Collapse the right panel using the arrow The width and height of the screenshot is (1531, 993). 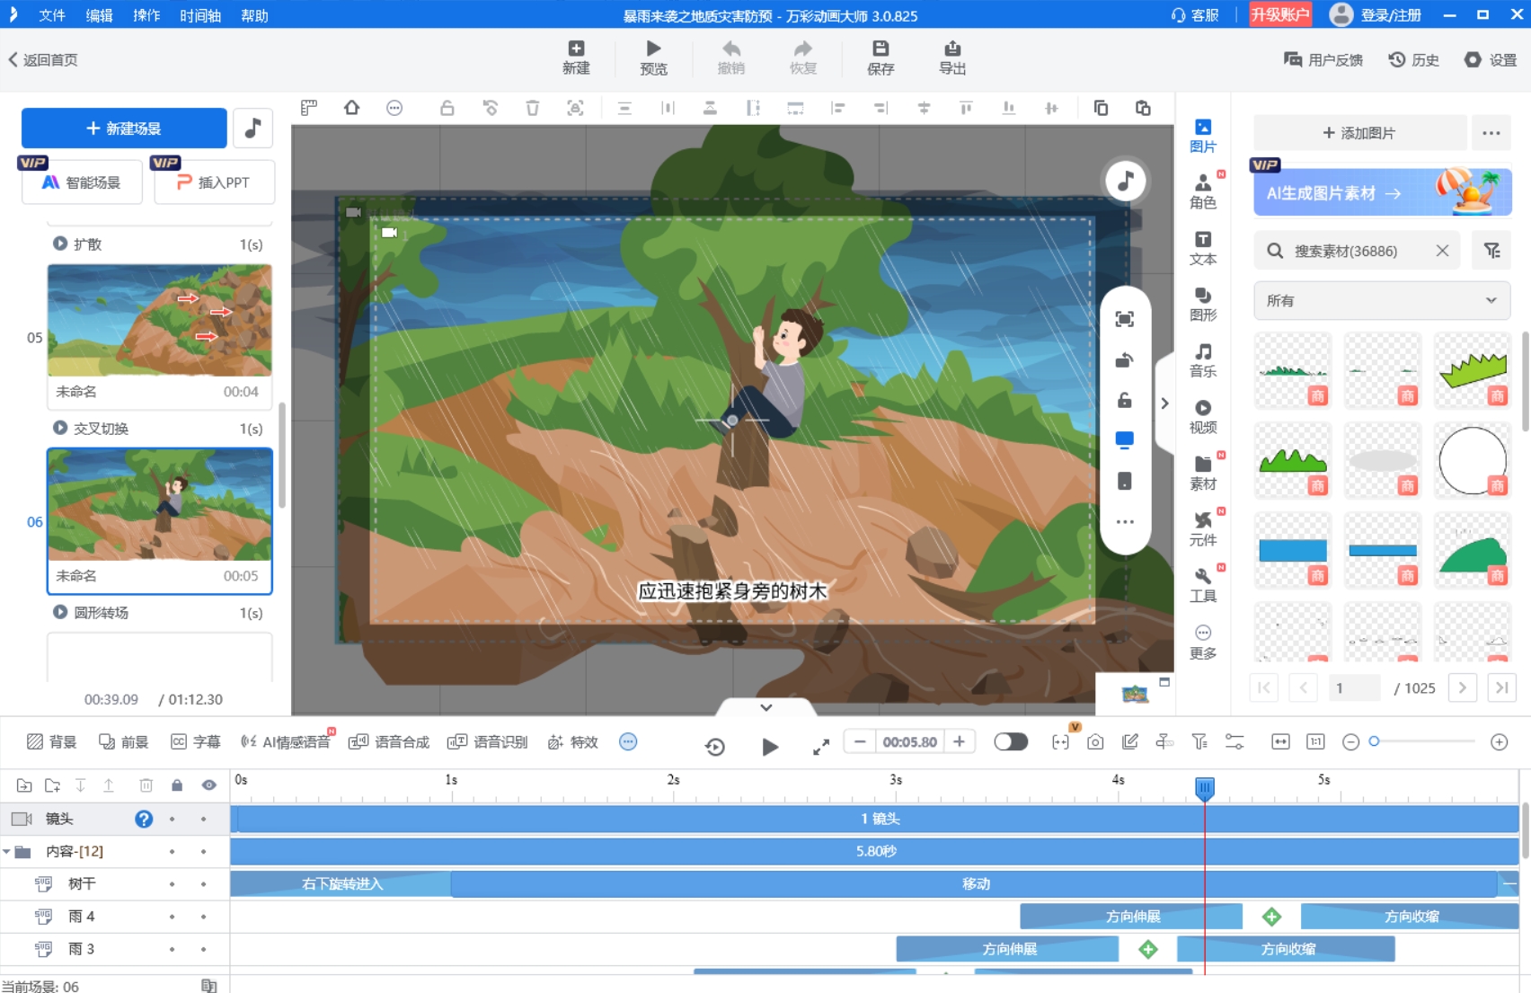1164,403
